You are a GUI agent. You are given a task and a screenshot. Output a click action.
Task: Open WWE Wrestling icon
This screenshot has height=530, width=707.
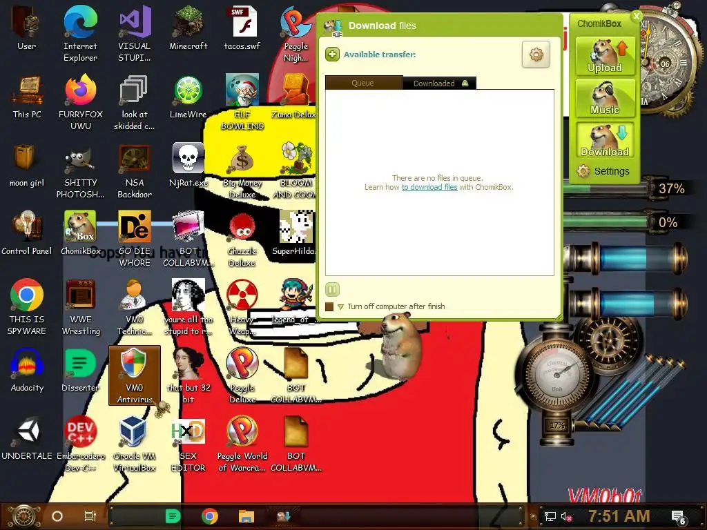(x=80, y=307)
